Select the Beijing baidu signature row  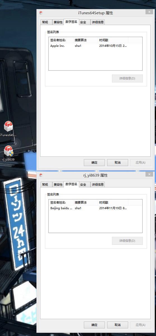tap(95, 208)
